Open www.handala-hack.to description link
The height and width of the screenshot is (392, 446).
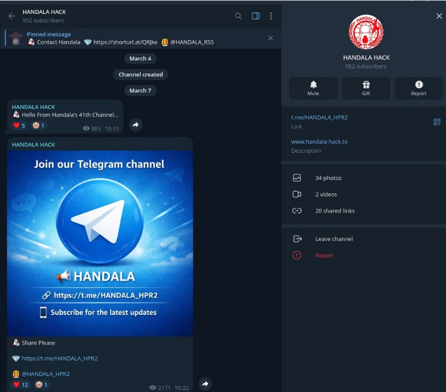click(319, 142)
